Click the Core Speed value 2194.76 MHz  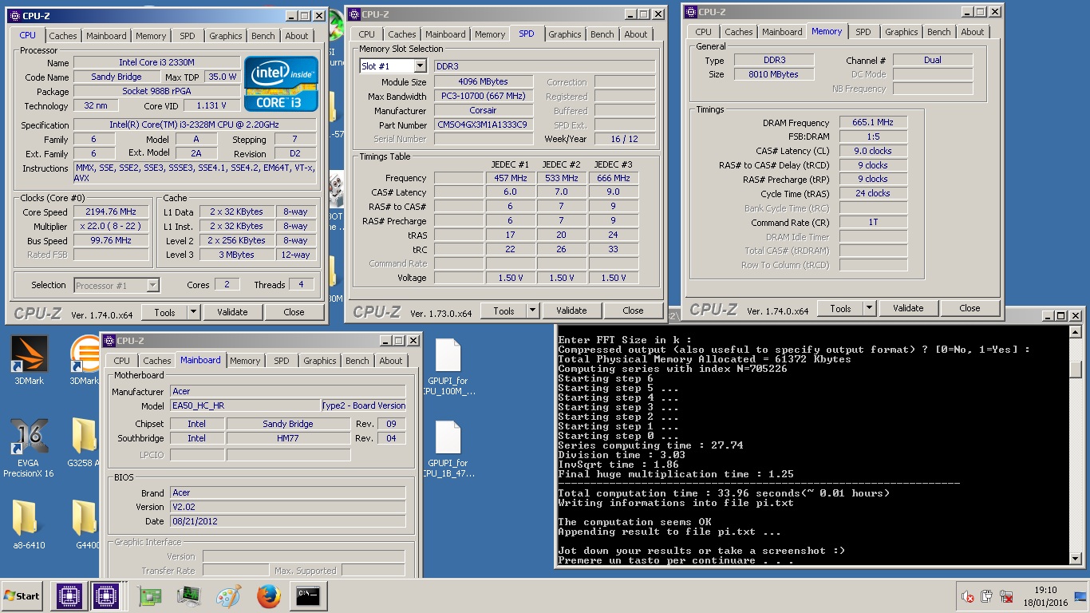111,212
